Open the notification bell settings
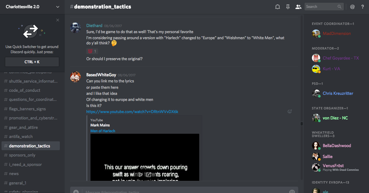369x193 pixels. [x=277, y=7]
